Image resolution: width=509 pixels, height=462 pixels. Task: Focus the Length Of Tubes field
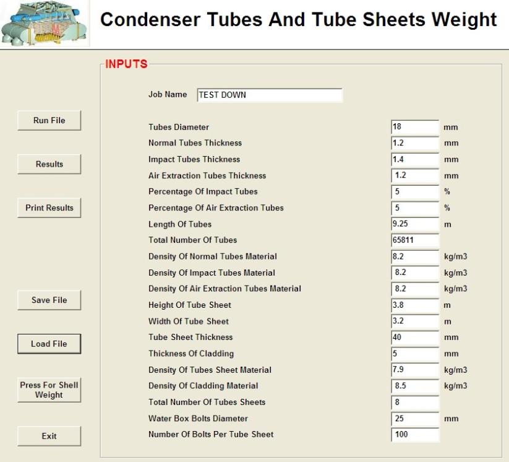[415, 224]
